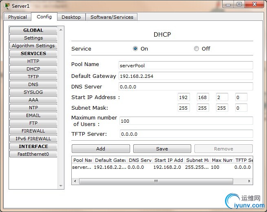Open global Settings
This screenshot has height=212, width=267.
point(33,38)
